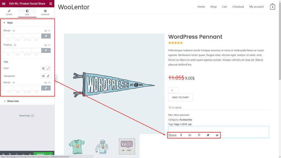Click the ADD TO CART button
This screenshot has width=281, height=158.
tap(180, 97)
